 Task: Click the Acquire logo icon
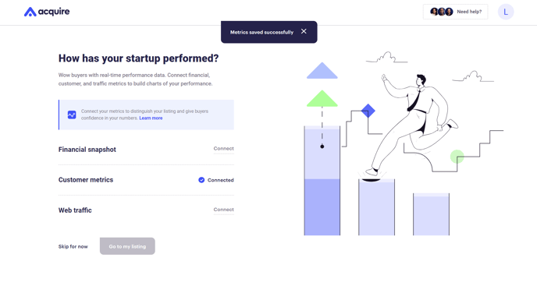click(30, 12)
